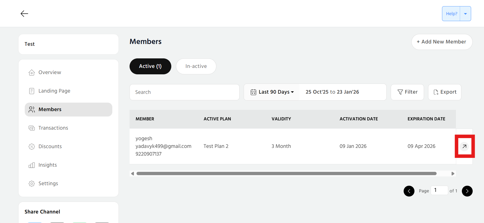Open the date range 25 Oct'25 to 23 Jan'26
The image size is (484, 223).
[332, 92]
